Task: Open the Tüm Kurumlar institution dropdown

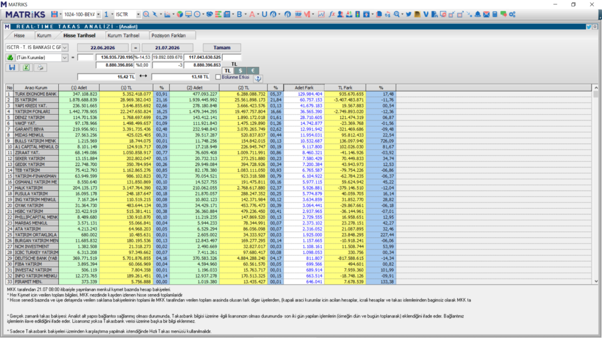Action: [65, 58]
